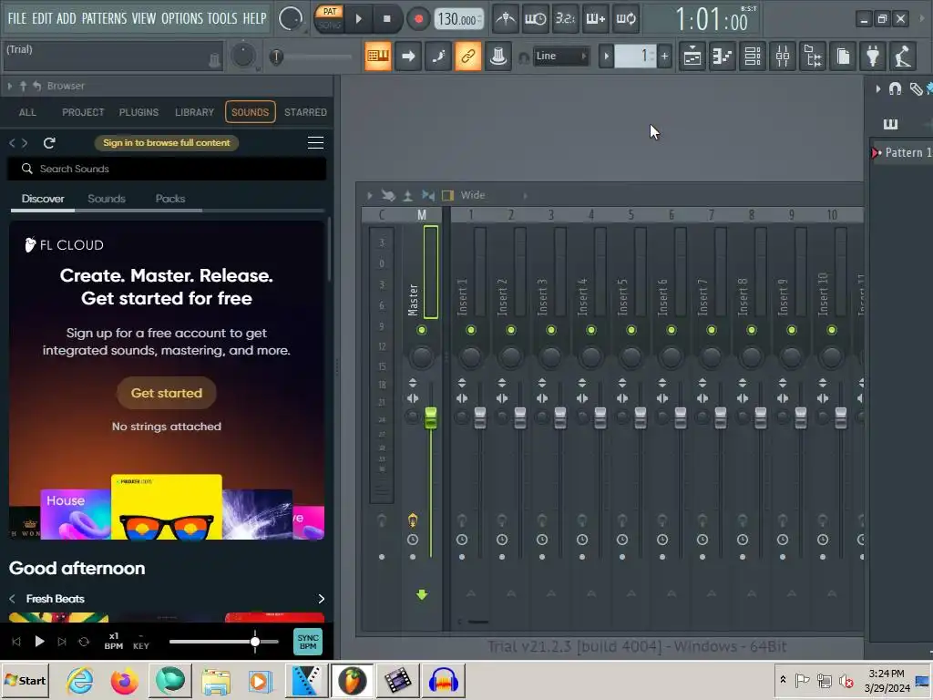Click the Insert 5 pan knob

(631, 357)
